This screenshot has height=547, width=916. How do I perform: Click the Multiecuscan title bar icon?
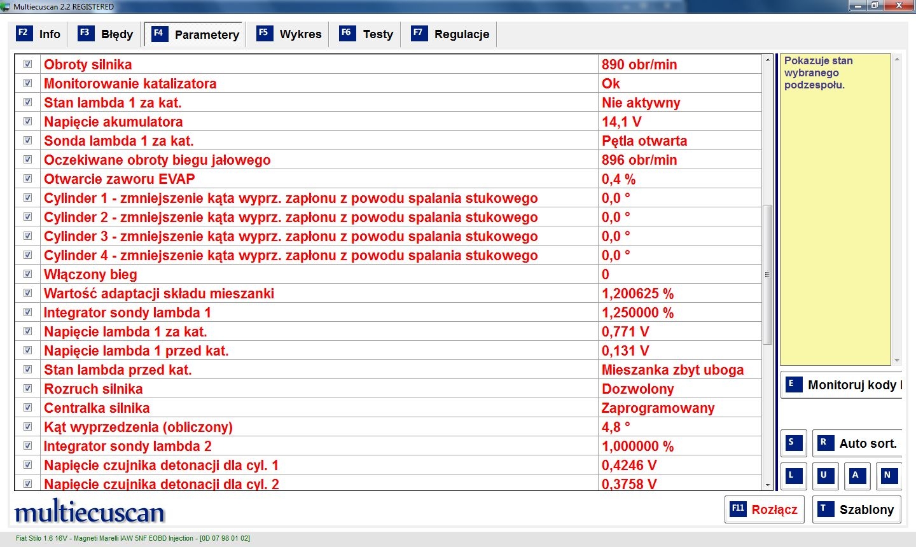click(6, 6)
